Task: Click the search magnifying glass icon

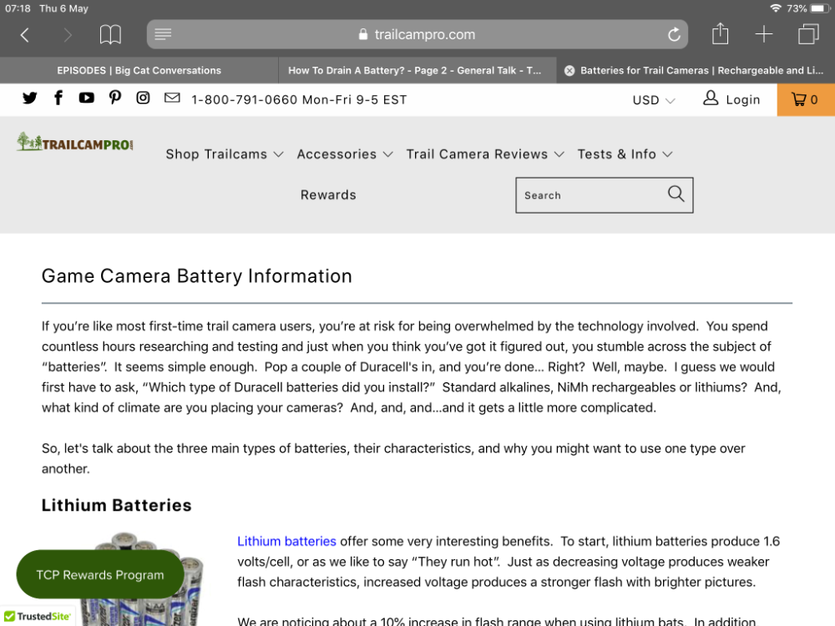Action: [x=676, y=194]
